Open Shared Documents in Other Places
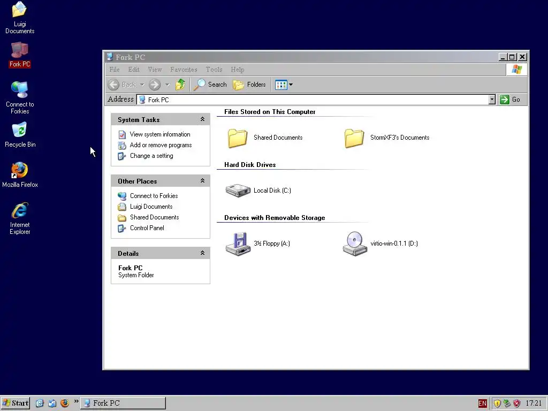The height and width of the screenshot is (411, 548). coord(155,217)
